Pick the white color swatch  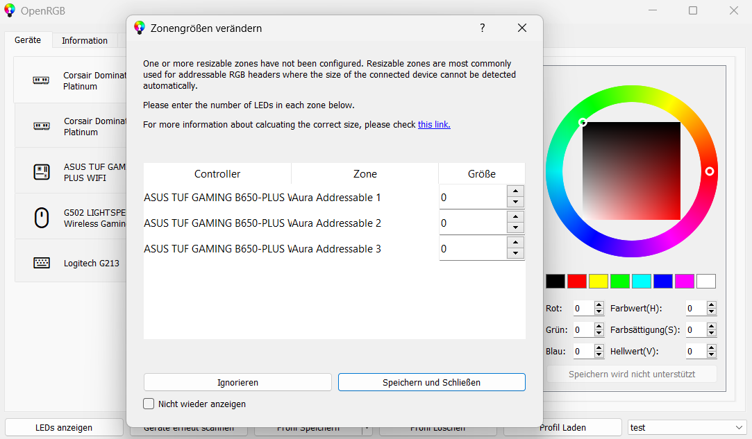(706, 282)
